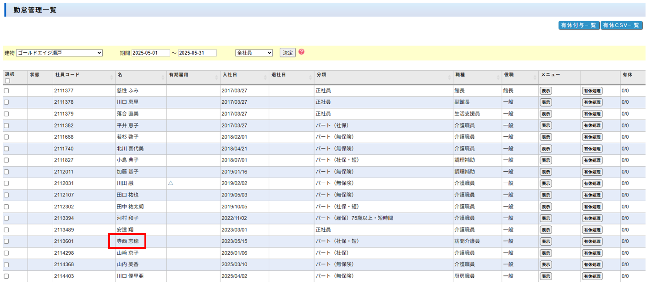The width and height of the screenshot is (646, 286).
Task: Sort the list by 入社日 column arrows
Action: pos(265,78)
